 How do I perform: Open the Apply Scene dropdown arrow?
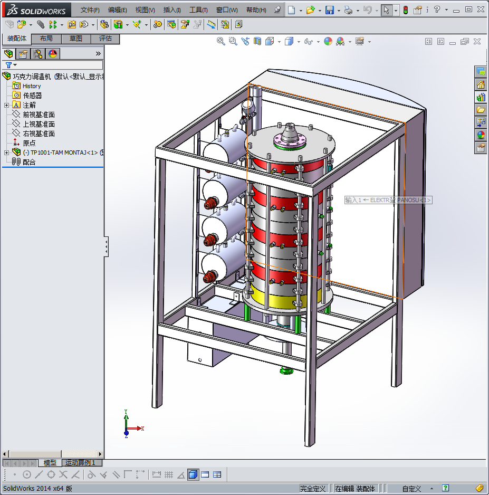[x=350, y=42]
